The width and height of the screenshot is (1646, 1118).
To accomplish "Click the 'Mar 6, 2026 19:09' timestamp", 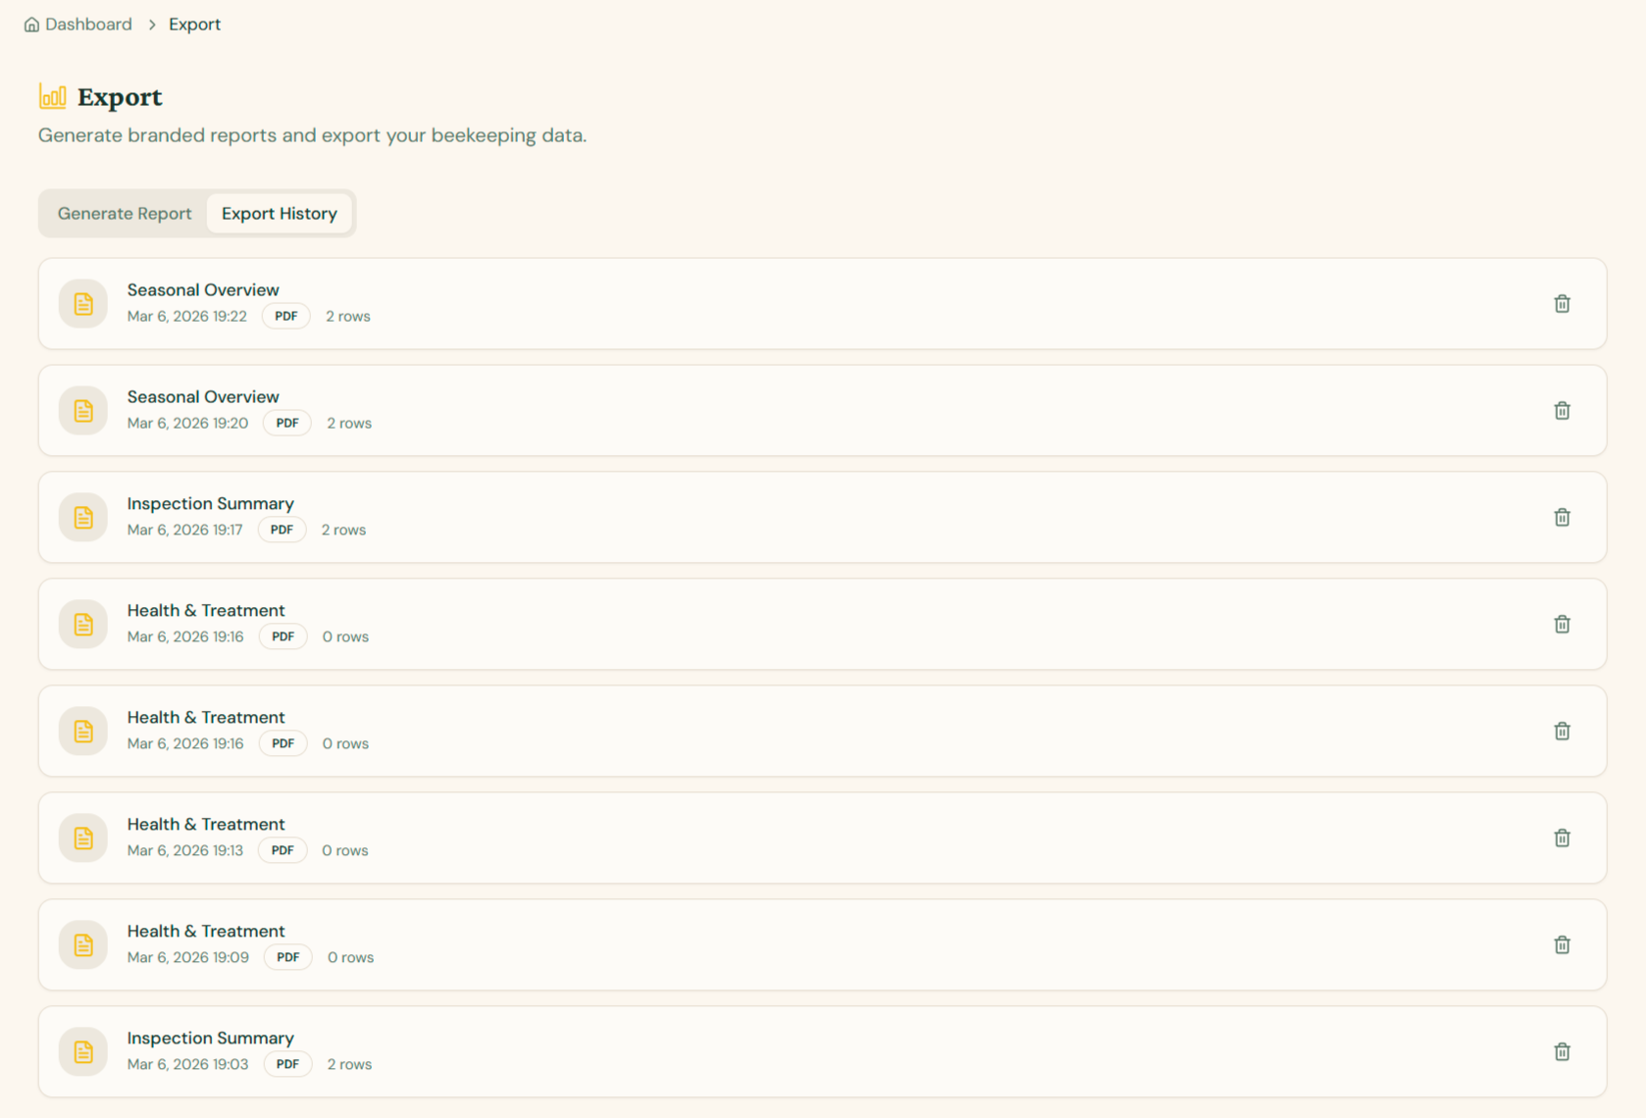I will [187, 958].
